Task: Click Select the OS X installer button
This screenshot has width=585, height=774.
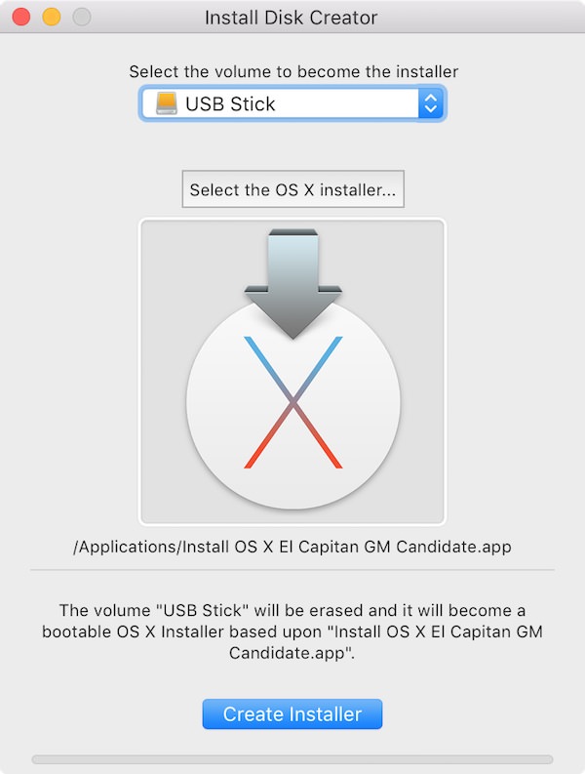Action: coord(293,189)
